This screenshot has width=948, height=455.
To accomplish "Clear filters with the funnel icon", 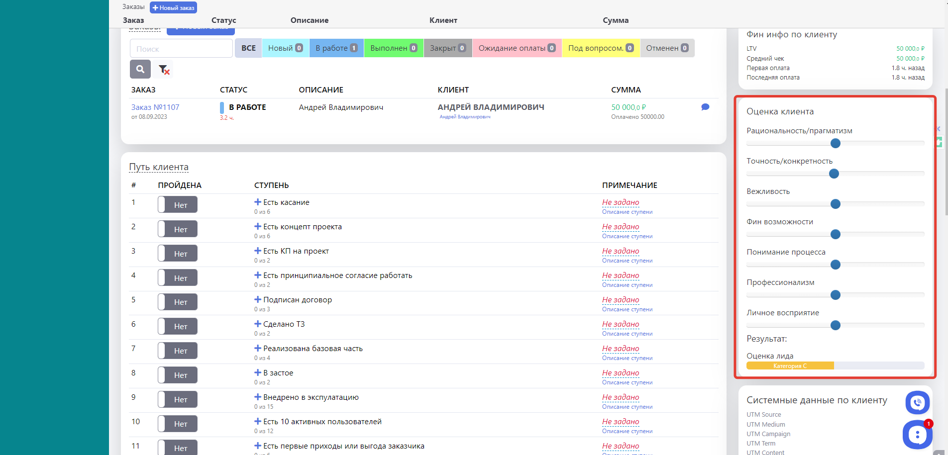I will click(164, 70).
